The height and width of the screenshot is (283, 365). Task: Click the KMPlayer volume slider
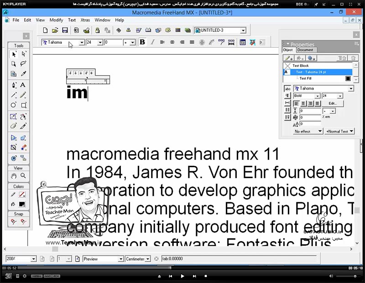tap(347, 276)
